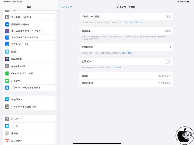This screenshot has height=145, width=194.
Task: Tap the page title バッテリーの状態
Action: pyautogui.click(x=126, y=7)
